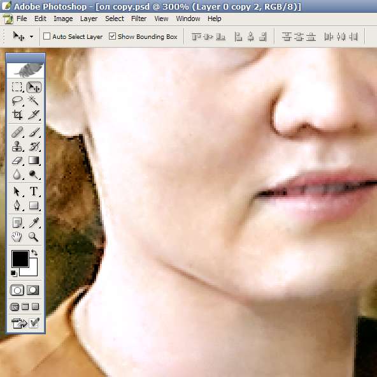Open the Layer menu
Screen dimensions: 377x377
(89, 18)
